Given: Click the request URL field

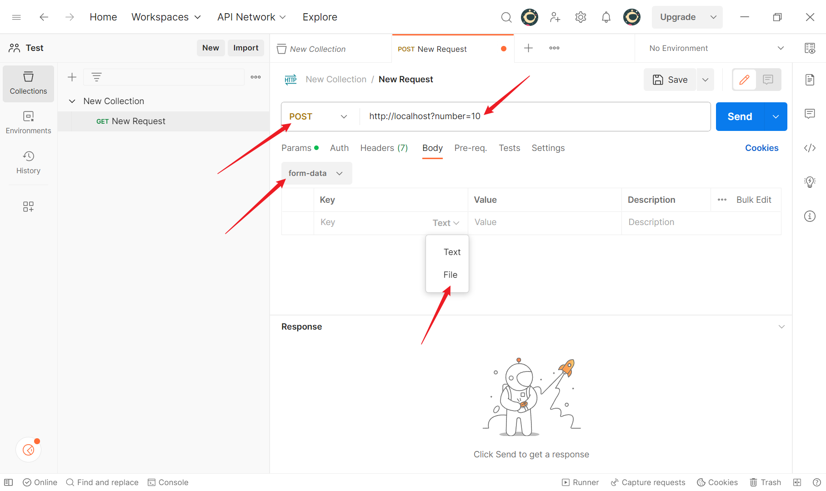Looking at the screenshot, I should click(535, 117).
